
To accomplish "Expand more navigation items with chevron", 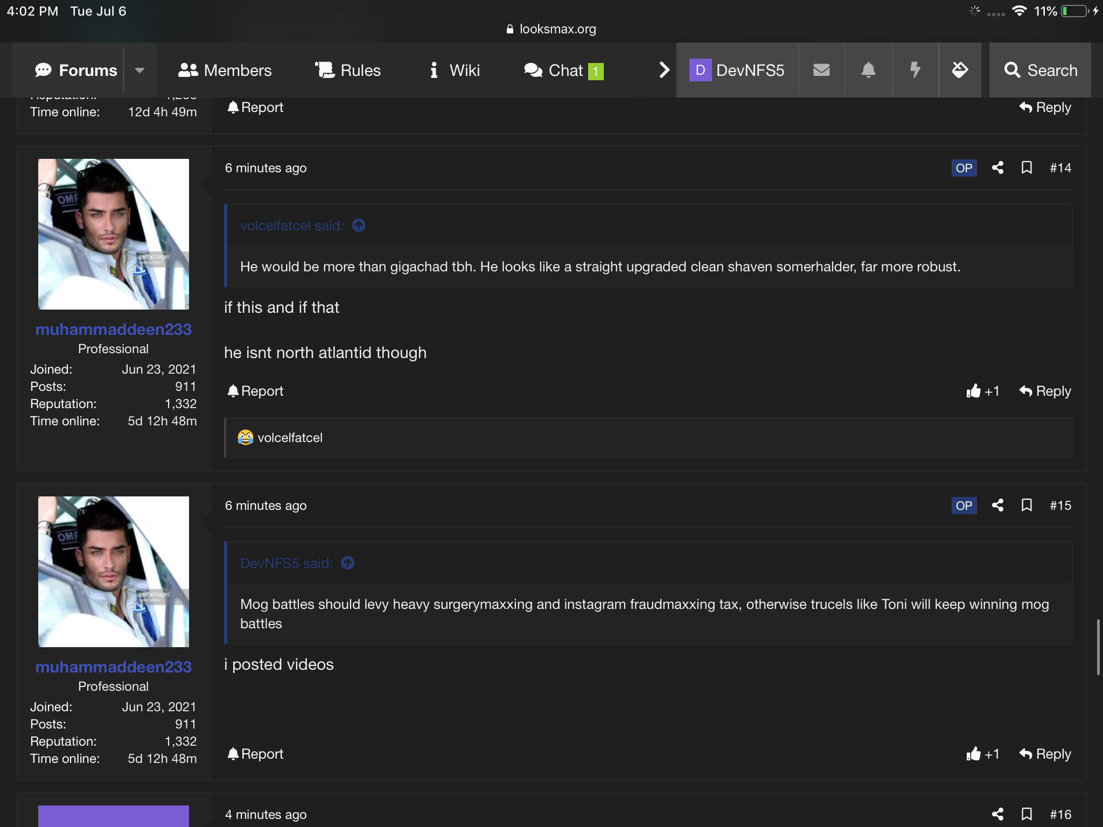I will point(664,70).
